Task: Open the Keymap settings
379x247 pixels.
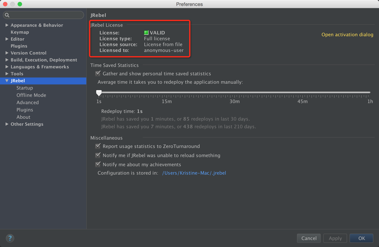Action: (x=20, y=32)
